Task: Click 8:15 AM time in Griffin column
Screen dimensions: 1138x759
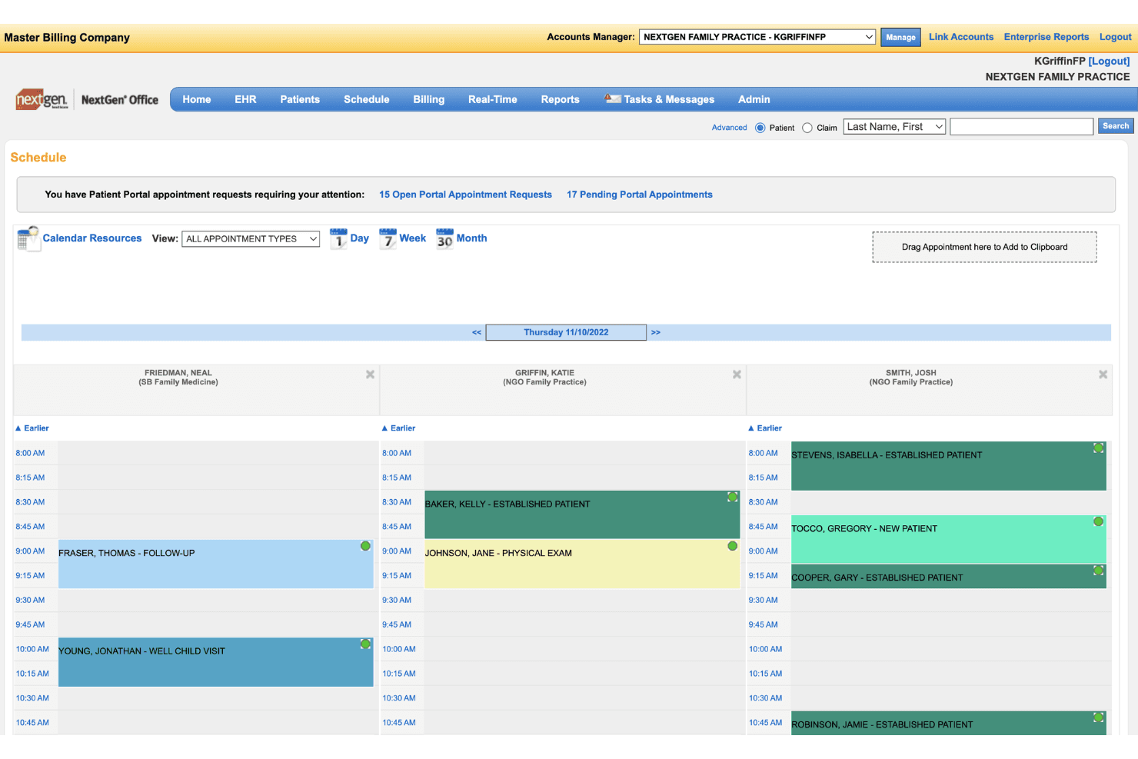Action: tap(397, 478)
